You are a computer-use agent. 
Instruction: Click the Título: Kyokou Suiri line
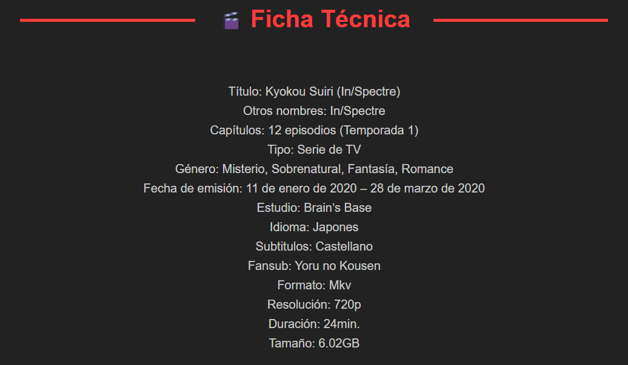pyautogui.click(x=314, y=92)
